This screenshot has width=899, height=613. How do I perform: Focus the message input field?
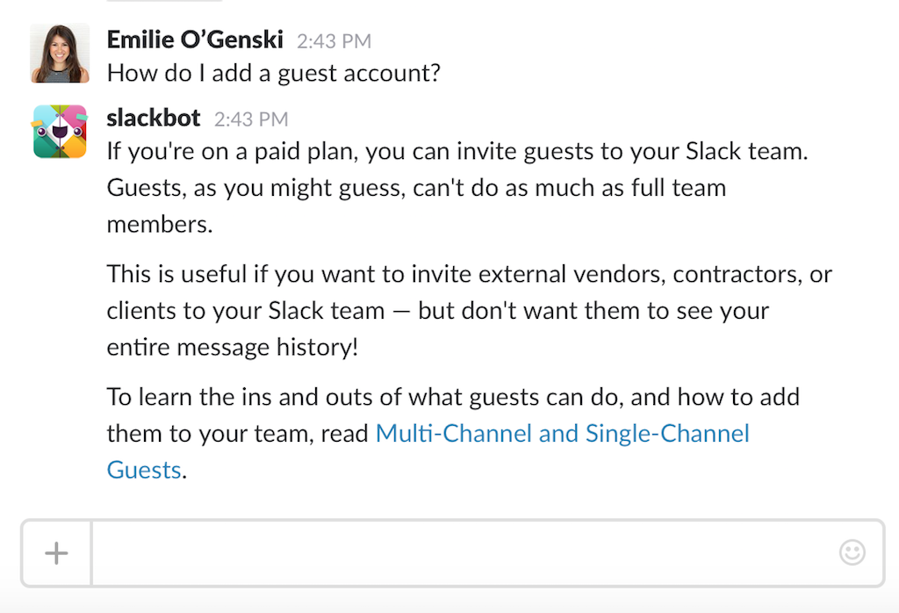point(465,553)
